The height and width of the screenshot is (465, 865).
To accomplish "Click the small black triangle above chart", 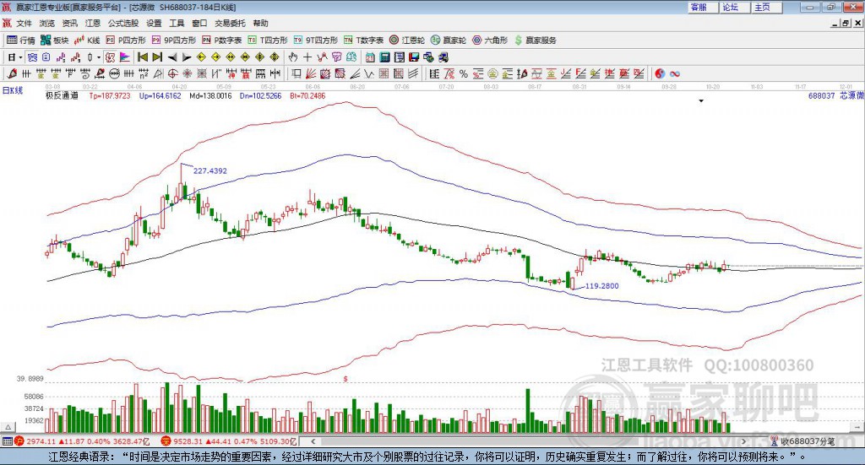I will coord(701,100).
